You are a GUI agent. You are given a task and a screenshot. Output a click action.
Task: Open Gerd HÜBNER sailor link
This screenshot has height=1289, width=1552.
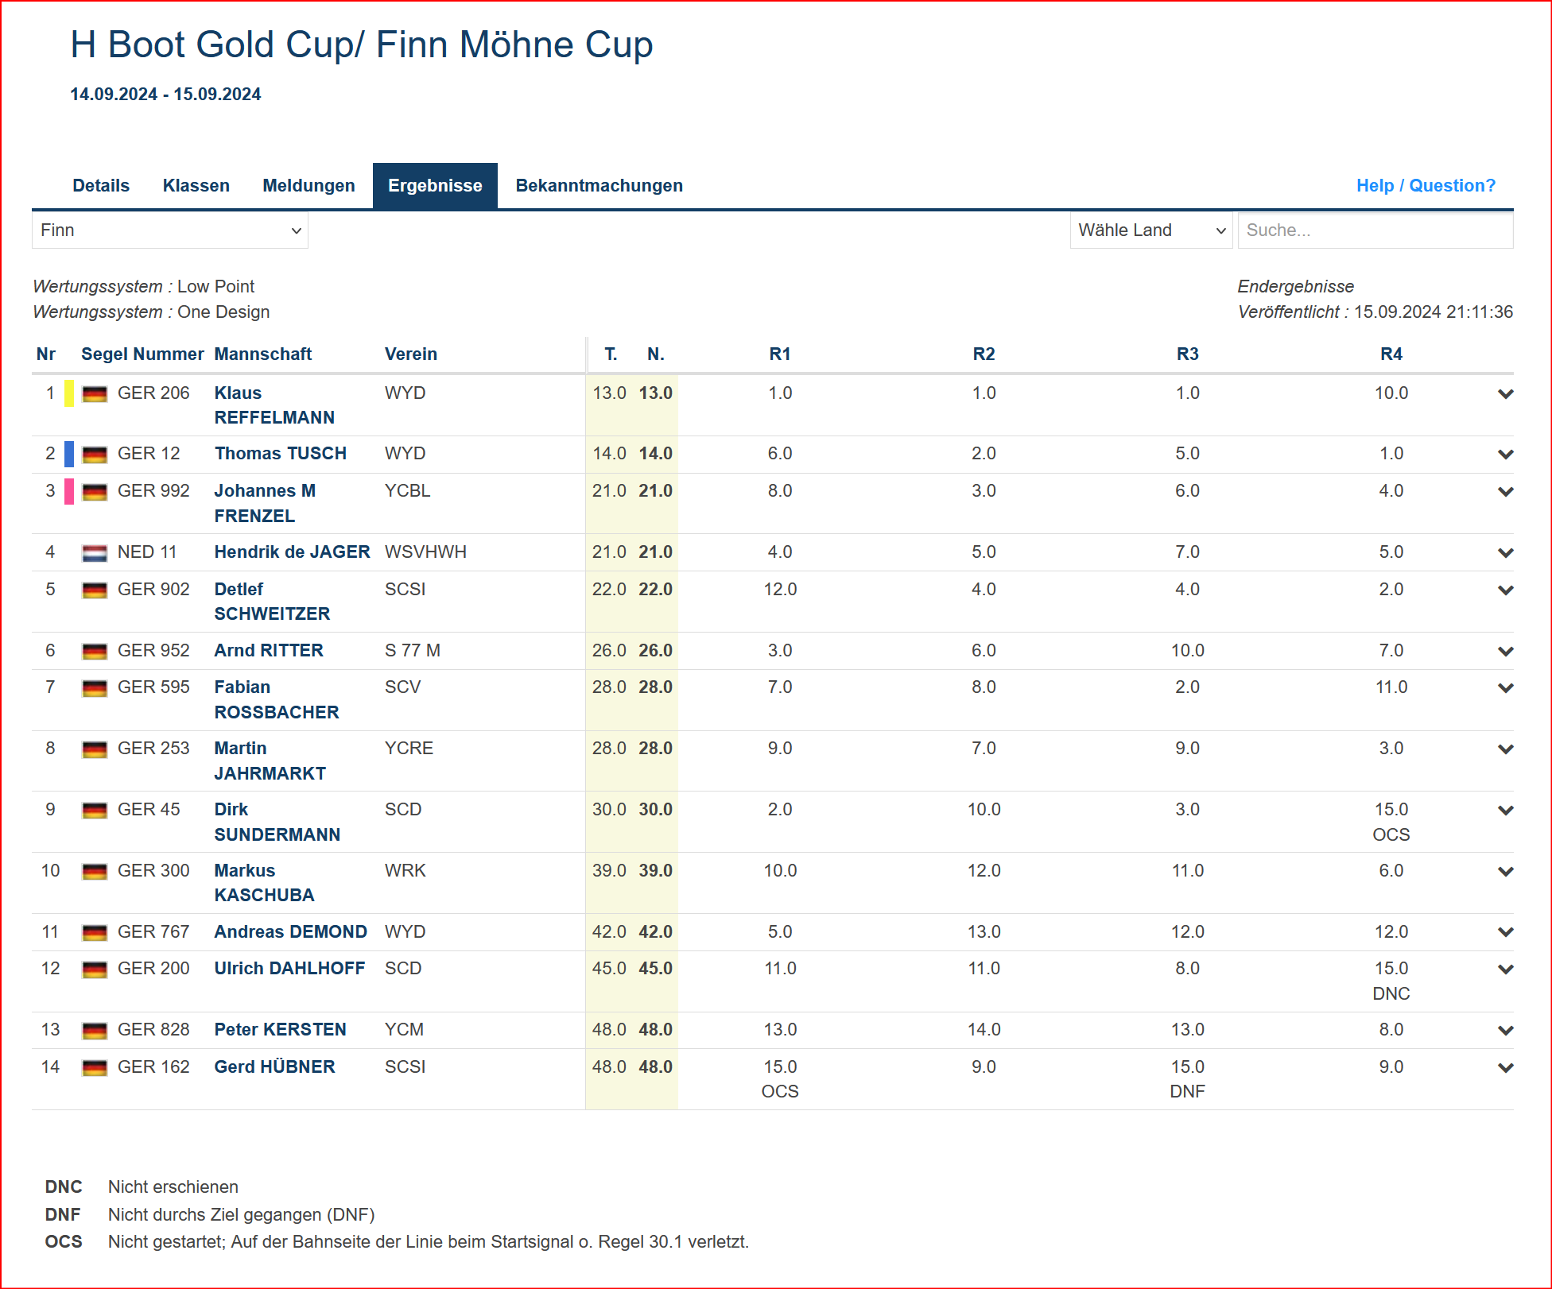tap(274, 1067)
